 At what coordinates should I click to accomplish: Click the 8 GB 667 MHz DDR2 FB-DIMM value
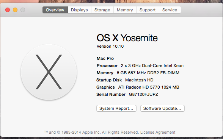tap(148, 73)
